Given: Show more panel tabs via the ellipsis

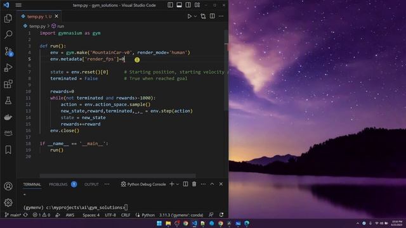Looking at the screenshot, I should 107,184.
